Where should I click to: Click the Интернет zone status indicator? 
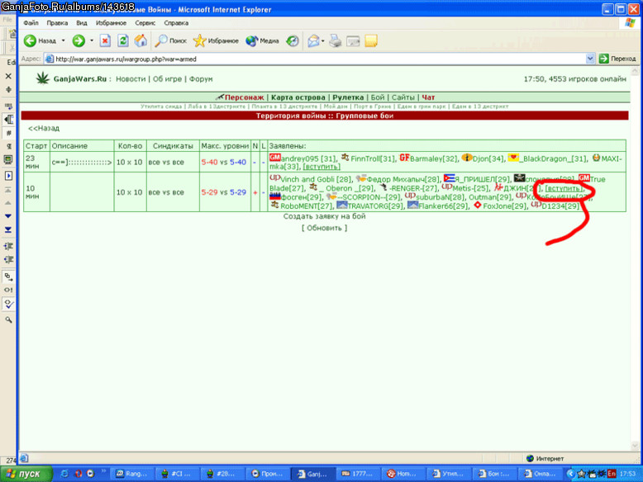click(545, 458)
